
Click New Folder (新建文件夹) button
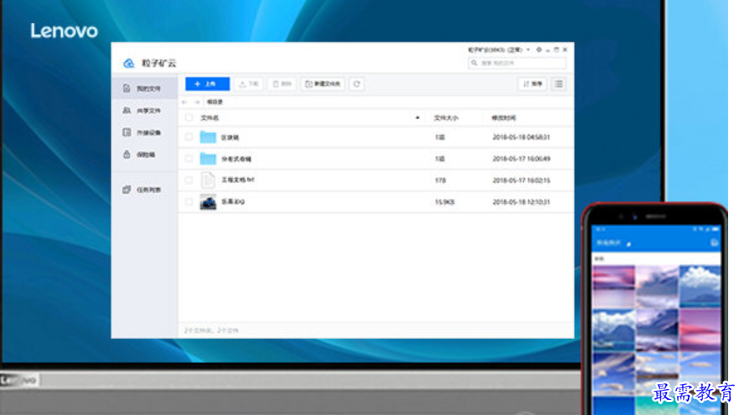[323, 84]
